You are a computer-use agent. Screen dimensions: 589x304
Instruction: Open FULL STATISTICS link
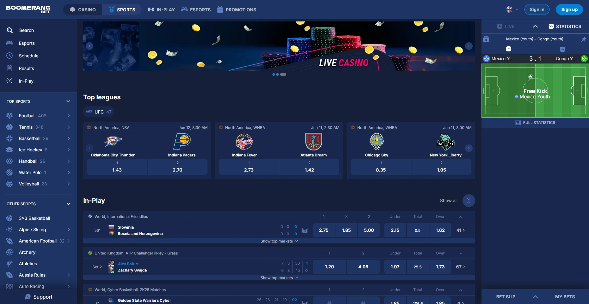click(535, 123)
